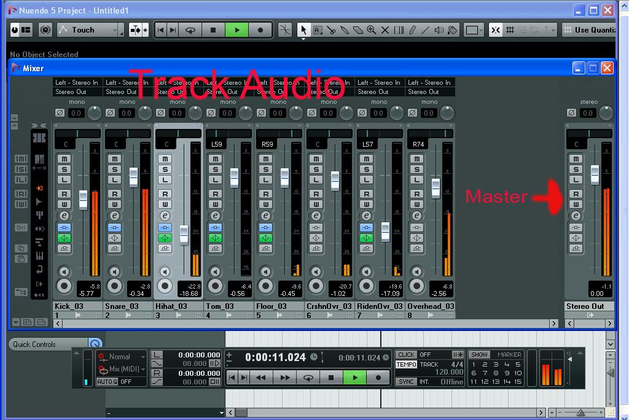Open Edit channel settings for Kick_03
Image resolution: width=629 pixels, height=420 pixels.
click(64, 216)
